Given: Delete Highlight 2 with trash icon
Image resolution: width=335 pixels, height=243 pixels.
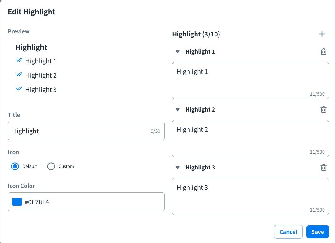Looking at the screenshot, I should [x=323, y=110].
